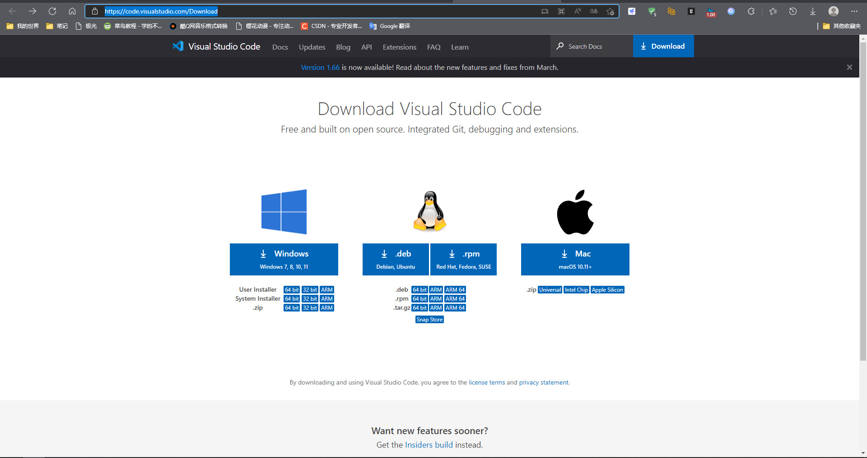View site information via the lock icon
The height and width of the screenshot is (458, 867).
[x=95, y=11]
